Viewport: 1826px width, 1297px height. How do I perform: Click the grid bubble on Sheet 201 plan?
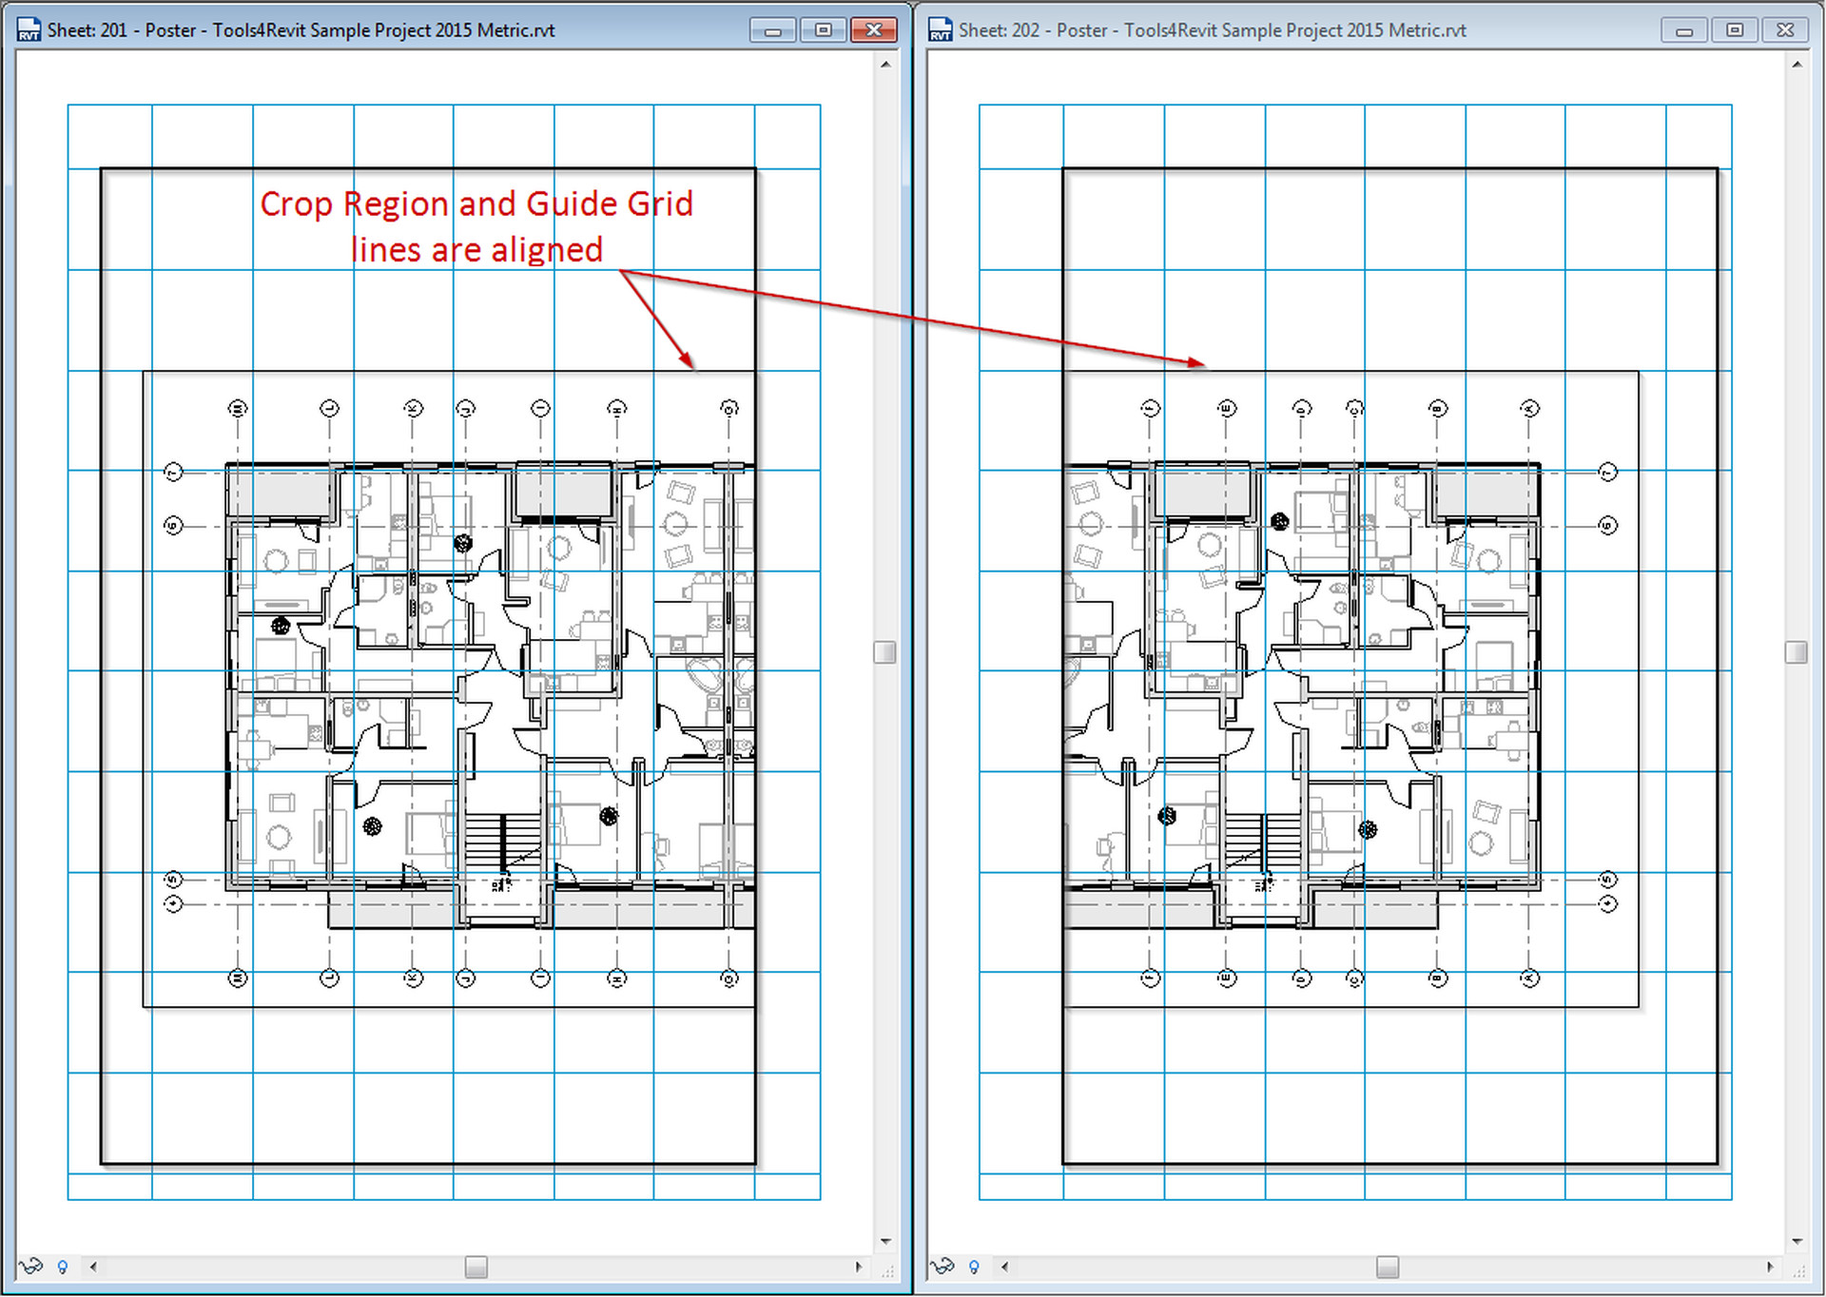click(x=237, y=407)
